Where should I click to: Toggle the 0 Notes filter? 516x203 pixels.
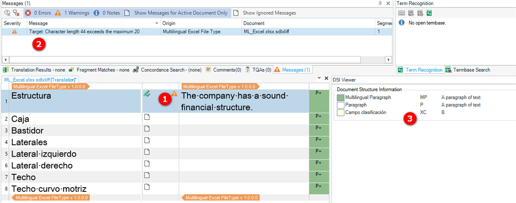coord(107,13)
